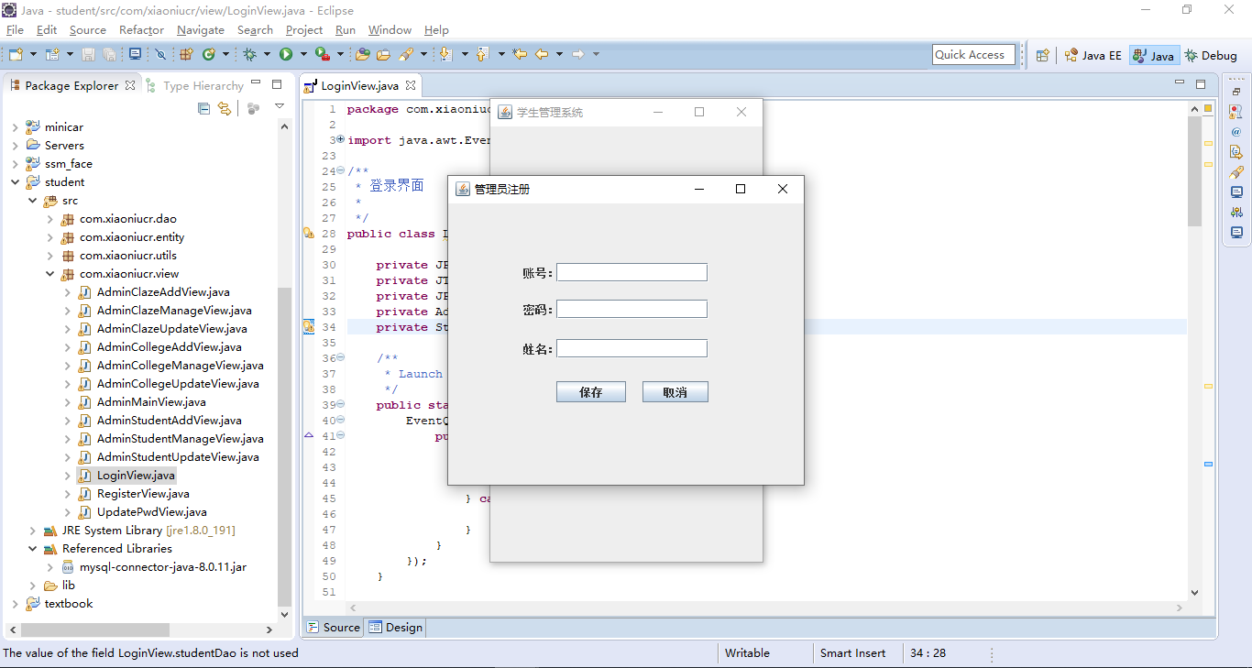The height and width of the screenshot is (668, 1252).
Task: Click the 保存 button in dialog
Action: pyautogui.click(x=591, y=392)
